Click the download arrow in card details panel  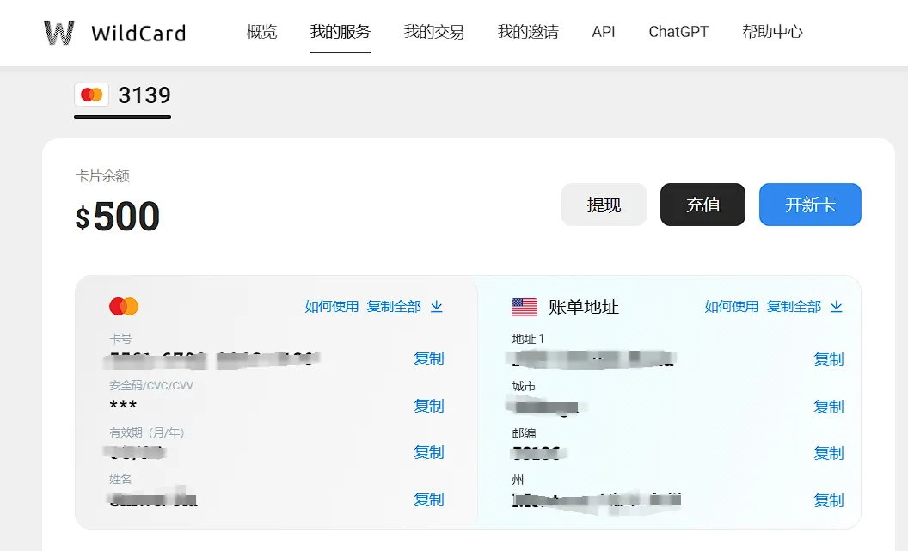tap(437, 307)
